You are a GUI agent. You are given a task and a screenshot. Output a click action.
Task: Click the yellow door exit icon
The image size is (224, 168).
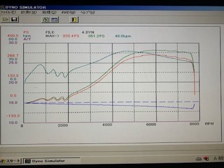click(x=74, y=20)
